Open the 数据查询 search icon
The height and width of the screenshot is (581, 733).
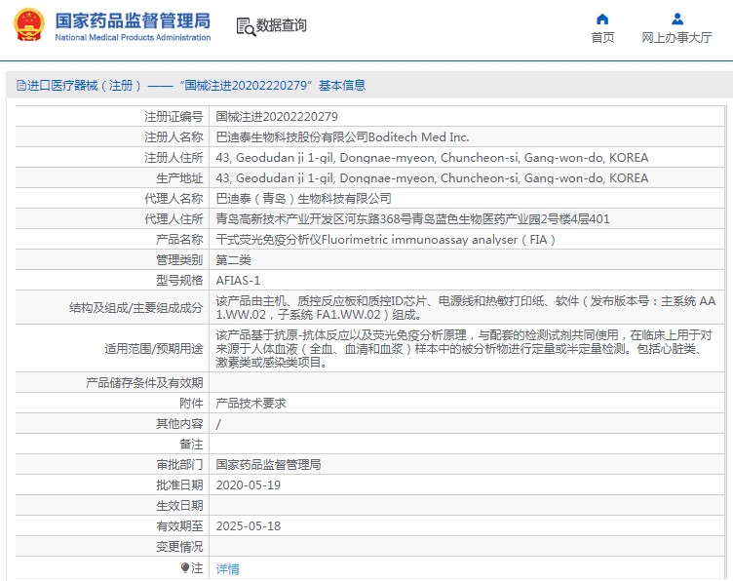(246, 26)
